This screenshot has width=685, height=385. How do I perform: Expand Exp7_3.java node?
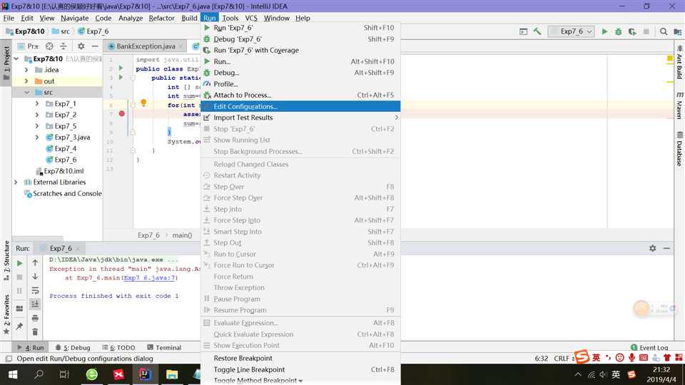(x=37, y=137)
